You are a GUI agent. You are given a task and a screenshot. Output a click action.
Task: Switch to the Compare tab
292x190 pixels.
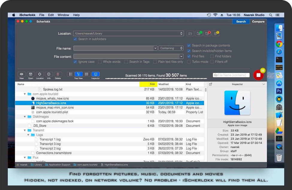pyautogui.click(x=258, y=22)
